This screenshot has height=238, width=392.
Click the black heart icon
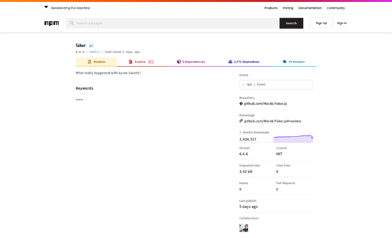pos(46,7)
